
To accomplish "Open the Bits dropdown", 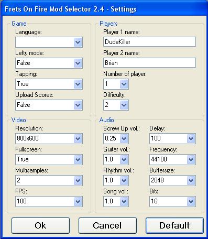I will [172, 201].
